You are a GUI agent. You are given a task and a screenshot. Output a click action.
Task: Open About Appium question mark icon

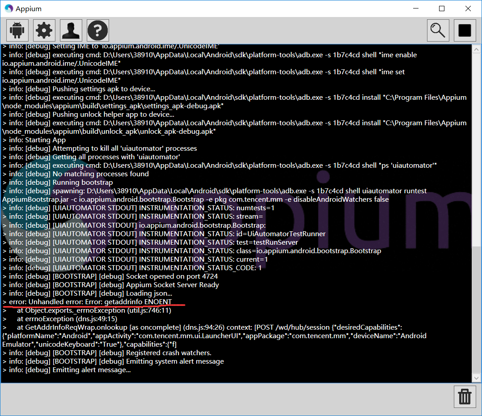98,30
